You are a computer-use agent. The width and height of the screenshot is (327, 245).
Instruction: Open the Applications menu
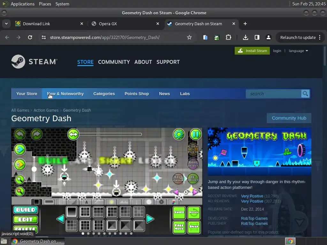pyautogui.click(x=23, y=4)
